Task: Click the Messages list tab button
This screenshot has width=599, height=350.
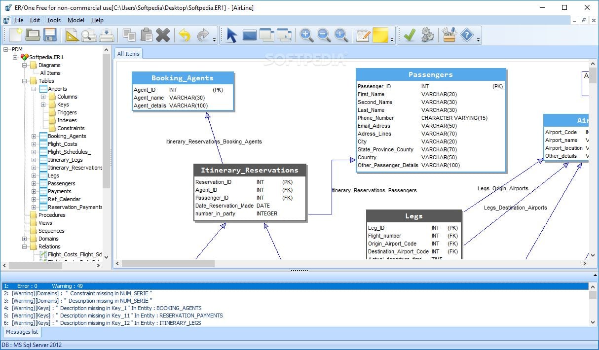Action: tap(22, 332)
